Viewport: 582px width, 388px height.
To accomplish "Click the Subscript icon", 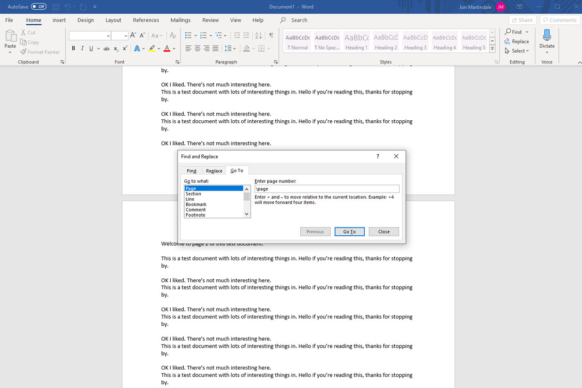I will pos(115,48).
